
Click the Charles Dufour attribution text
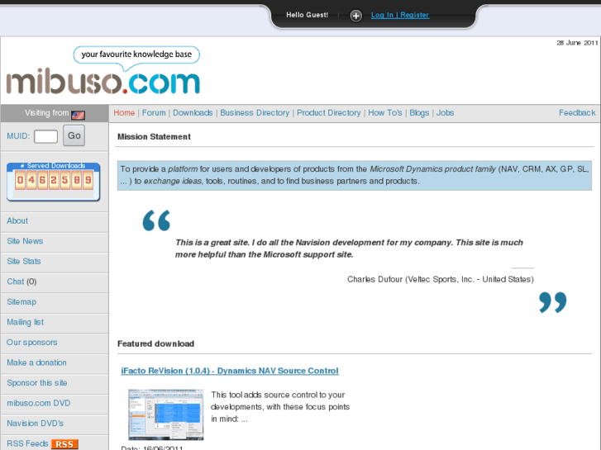441,279
